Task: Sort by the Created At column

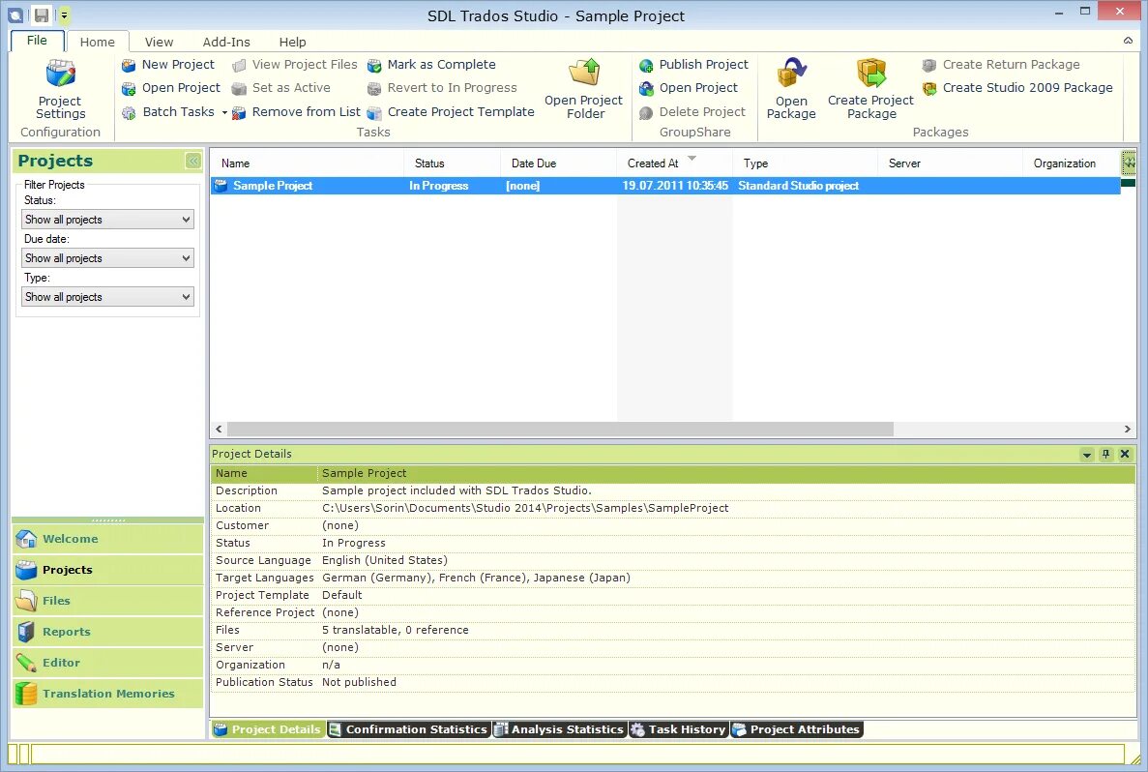Action: [674, 163]
